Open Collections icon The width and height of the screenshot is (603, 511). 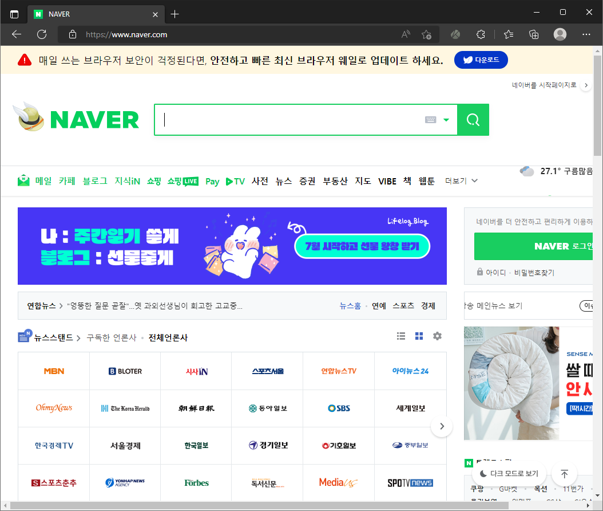coord(534,34)
